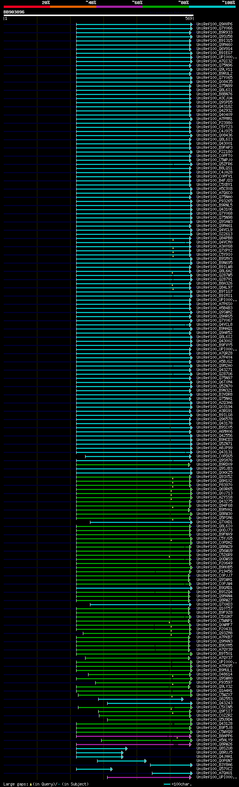The width and height of the screenshot is (239, 787).
Task: Select hit label UniRef100_C0PDG5
Action: tap(214, 456)
